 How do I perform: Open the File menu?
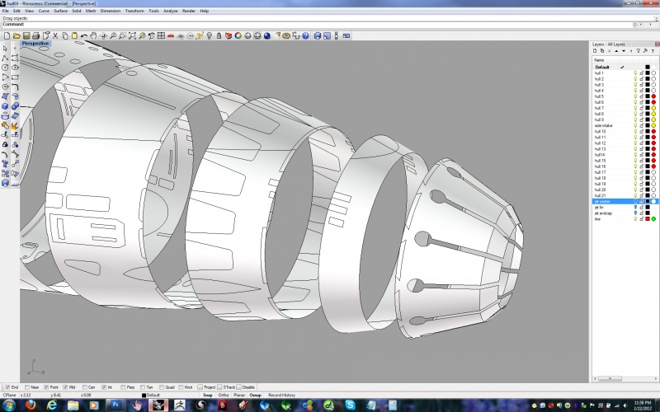point(6,11)
